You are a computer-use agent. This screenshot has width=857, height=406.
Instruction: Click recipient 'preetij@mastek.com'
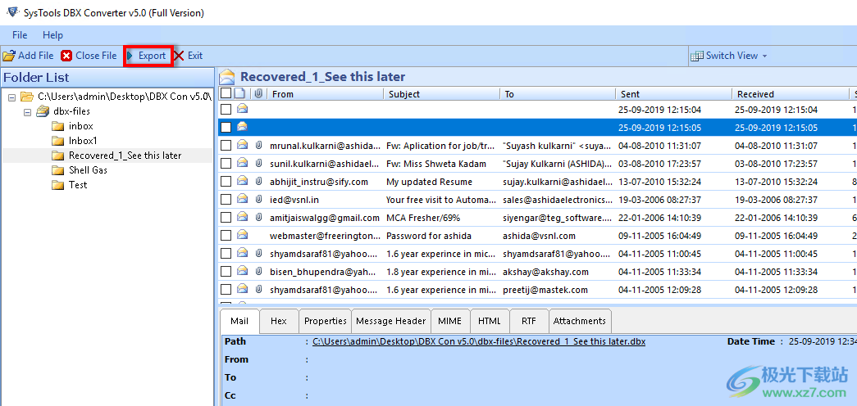point(545,290)
